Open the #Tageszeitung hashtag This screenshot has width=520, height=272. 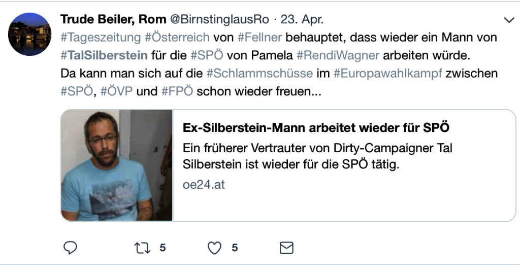tap(101, 38)
